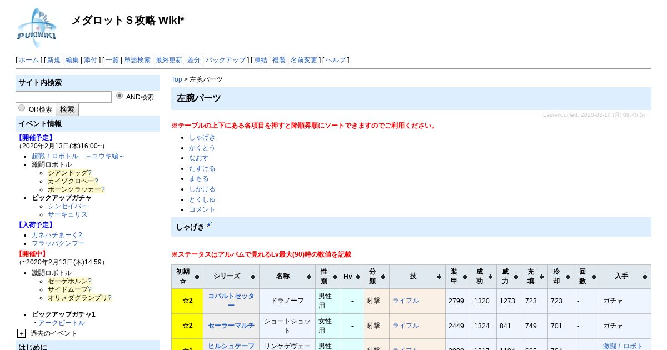Select the OR検索 radio button

coord(22,108)
